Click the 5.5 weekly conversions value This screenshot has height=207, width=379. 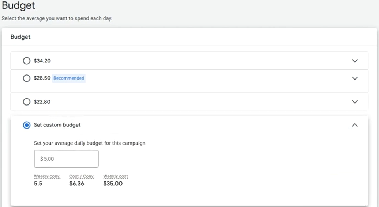click(x=38, y=184)
